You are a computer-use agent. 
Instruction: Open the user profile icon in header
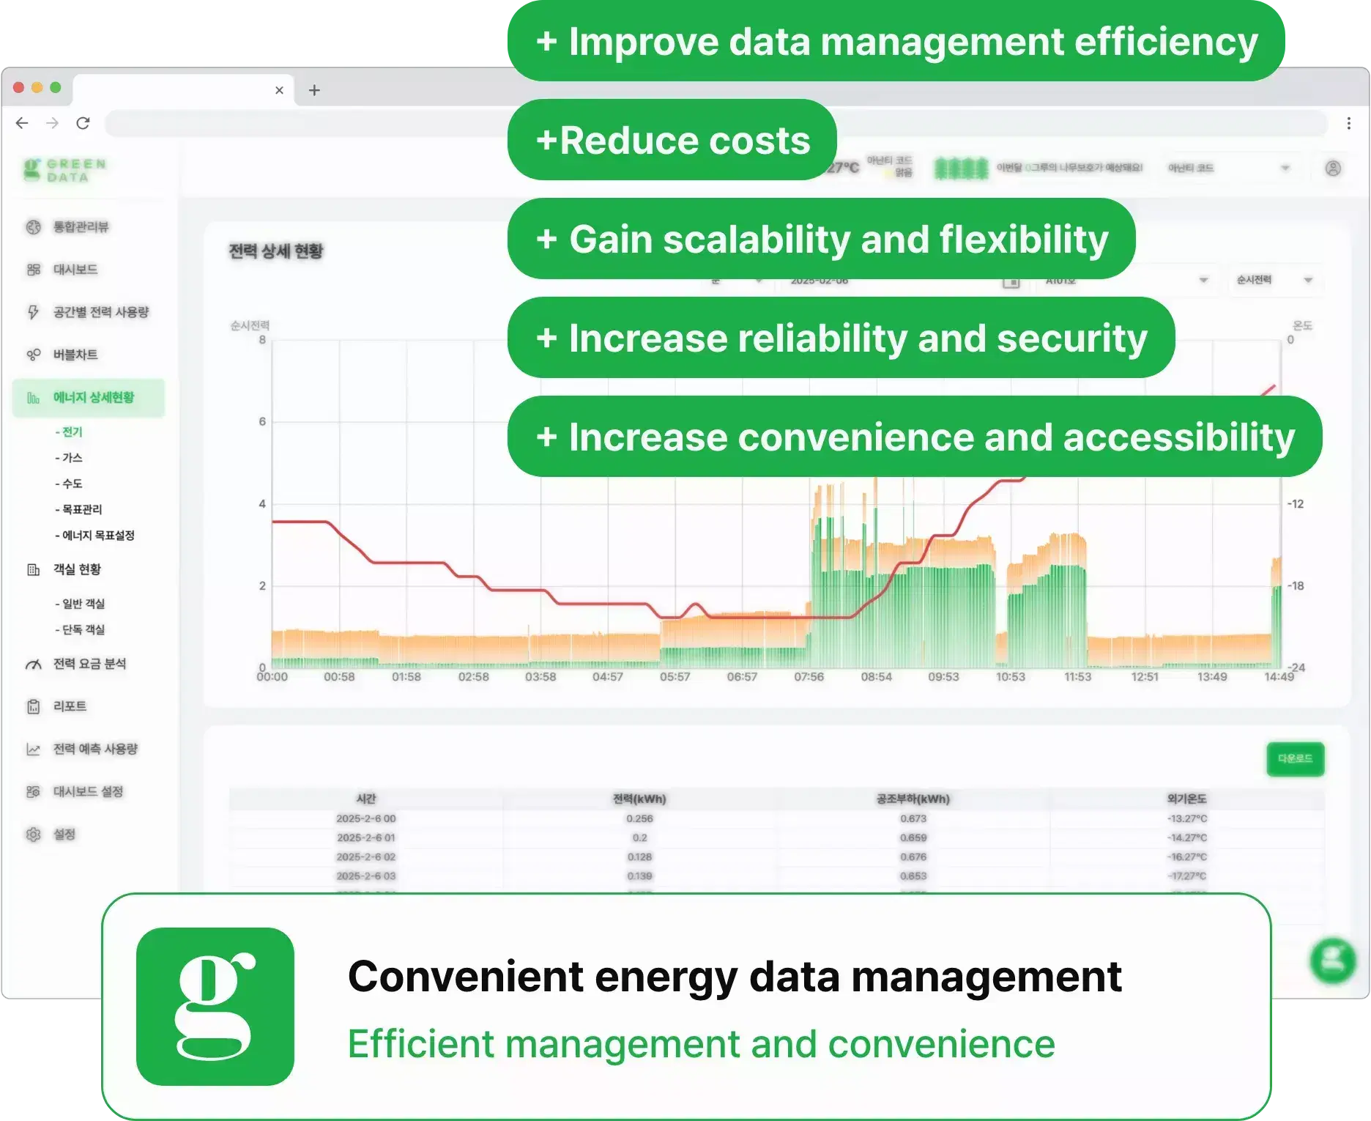(1333, 169)
